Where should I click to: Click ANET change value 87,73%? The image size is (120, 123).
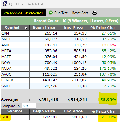(x=109, y=39)
